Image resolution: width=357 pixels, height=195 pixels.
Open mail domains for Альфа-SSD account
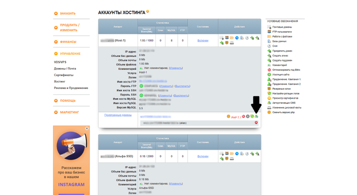click(x=222, y=154)
